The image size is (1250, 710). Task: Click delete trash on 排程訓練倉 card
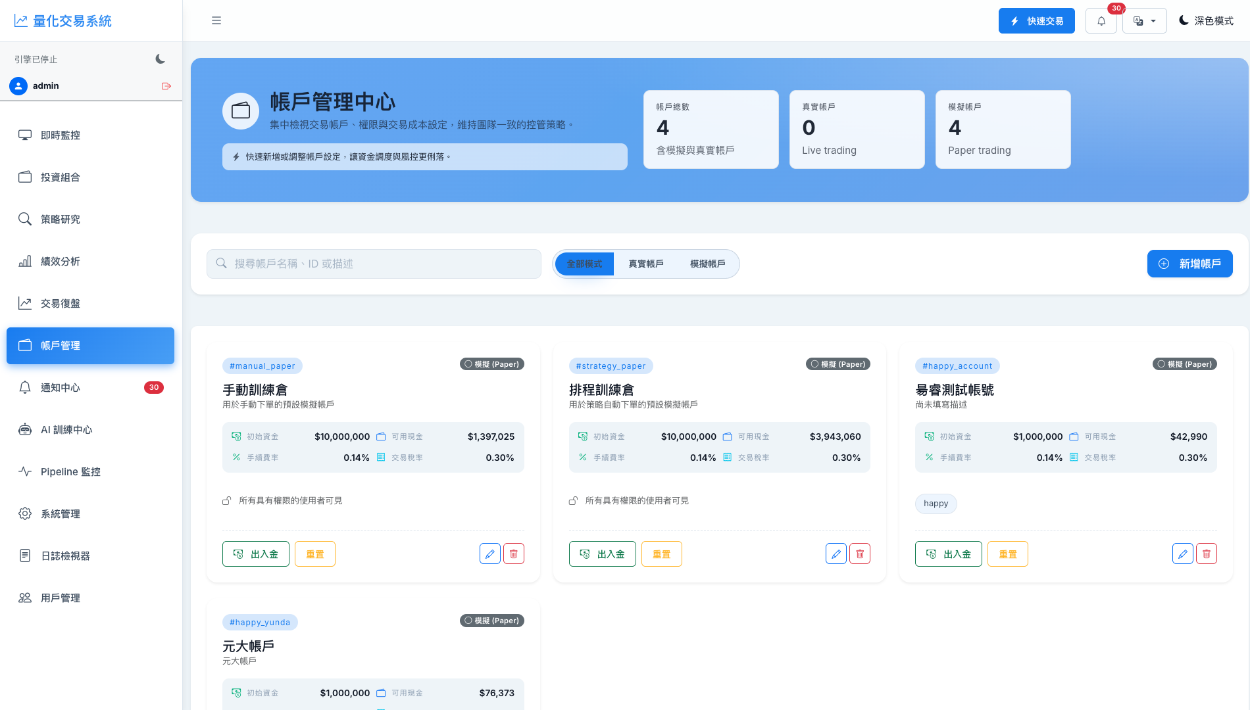[860, 554]
